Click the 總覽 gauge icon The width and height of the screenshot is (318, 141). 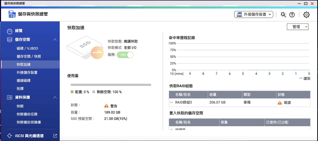pos(10,31)
